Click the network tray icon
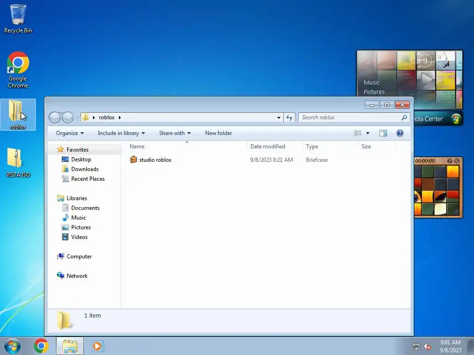 (x=416, y=347)
